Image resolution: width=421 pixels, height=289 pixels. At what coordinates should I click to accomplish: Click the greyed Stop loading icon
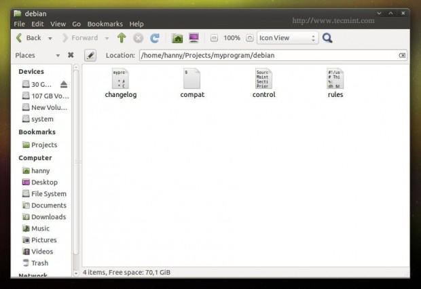click(138, 38)
